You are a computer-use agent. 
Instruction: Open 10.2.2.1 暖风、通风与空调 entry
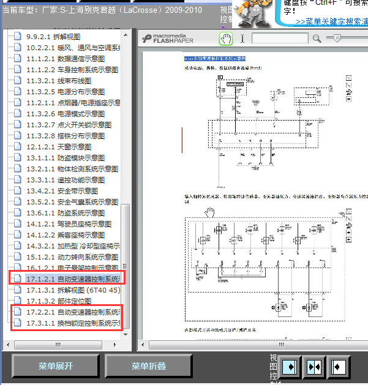(73, 48)
